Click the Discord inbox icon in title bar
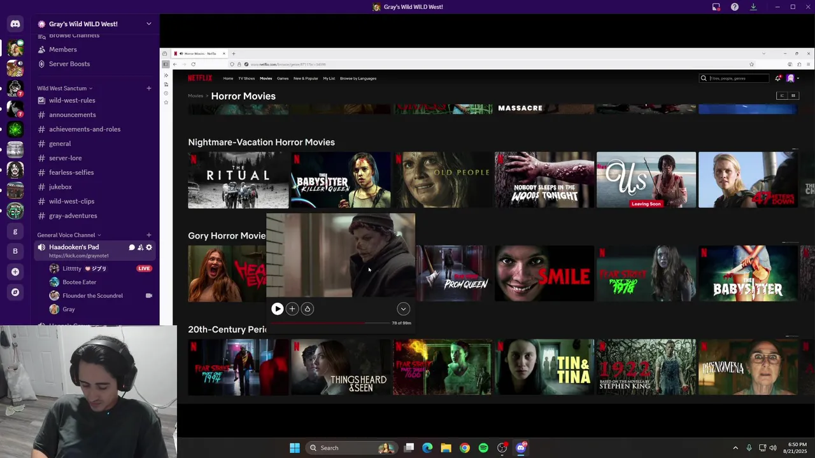Viewport: 815px width, 458px height. [716, 7]
